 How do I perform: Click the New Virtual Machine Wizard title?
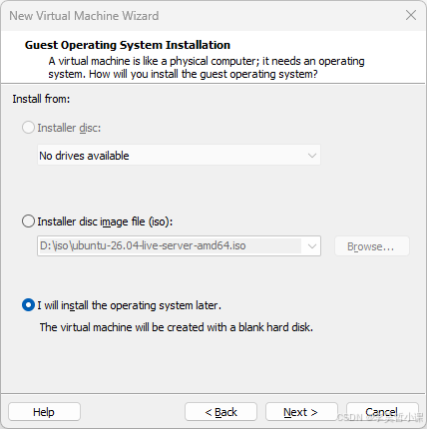coord(84,16)
